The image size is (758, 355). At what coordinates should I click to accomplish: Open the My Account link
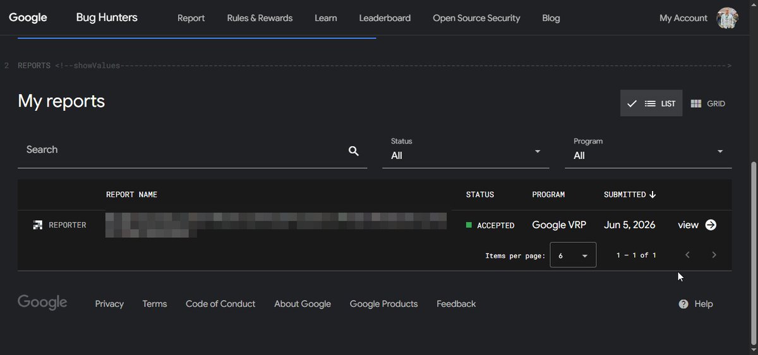(x=683, y=18)
